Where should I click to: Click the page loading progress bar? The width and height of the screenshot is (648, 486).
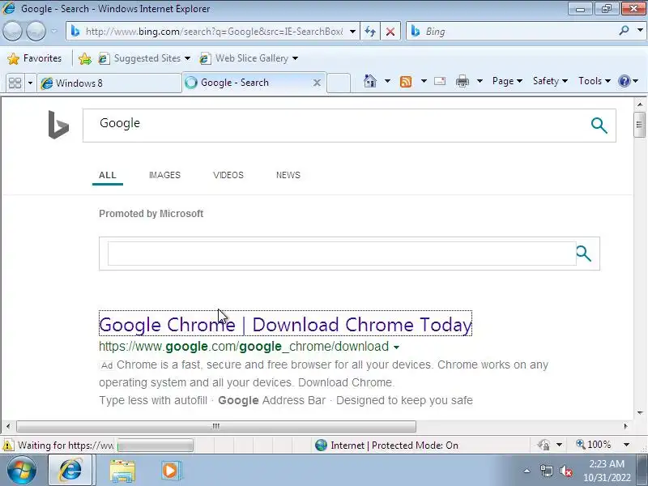point(155,446)
